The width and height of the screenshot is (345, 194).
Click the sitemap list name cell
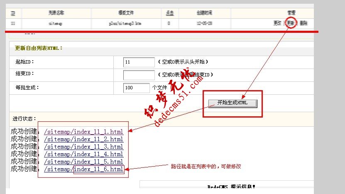56,24
